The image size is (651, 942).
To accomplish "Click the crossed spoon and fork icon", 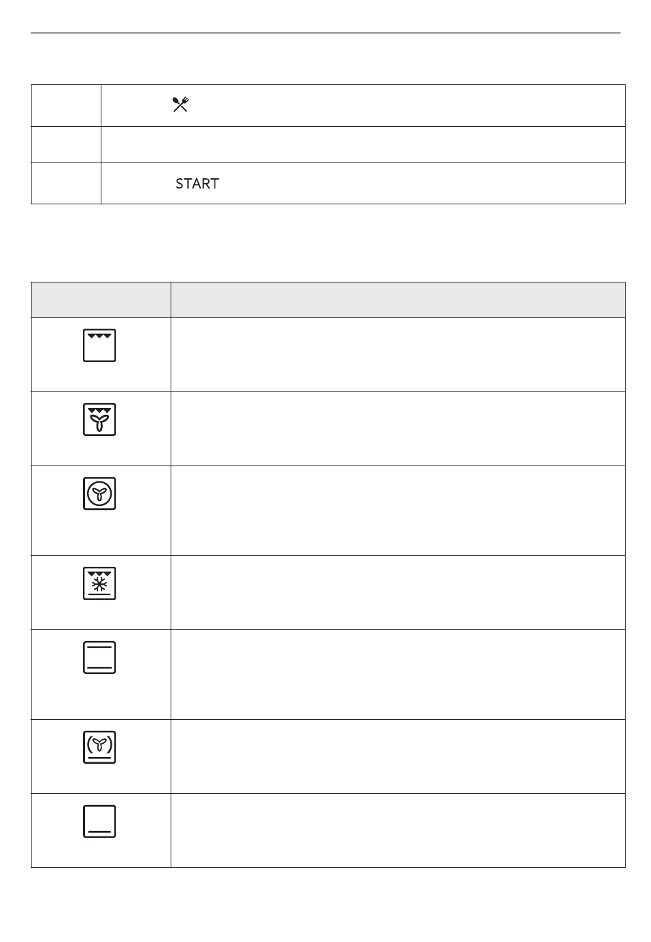I will [x=180, y=105].
